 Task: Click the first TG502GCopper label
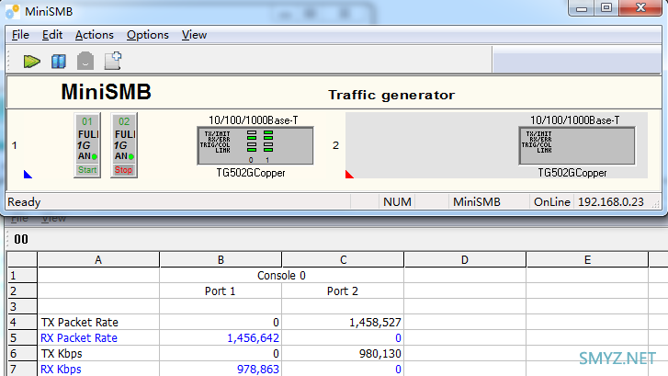click(251, 173)
